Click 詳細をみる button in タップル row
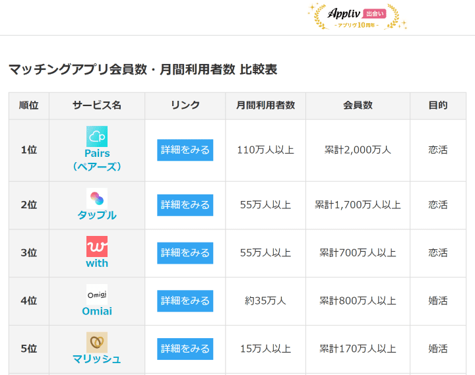The width and height of the screenshot is (475, 375). (x=185, y=205)
